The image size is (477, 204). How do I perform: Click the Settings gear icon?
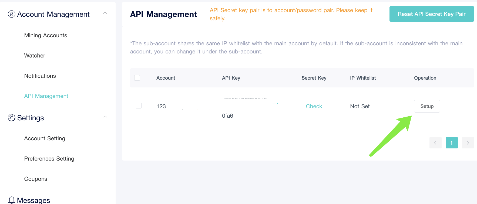(x=12, y=118)
